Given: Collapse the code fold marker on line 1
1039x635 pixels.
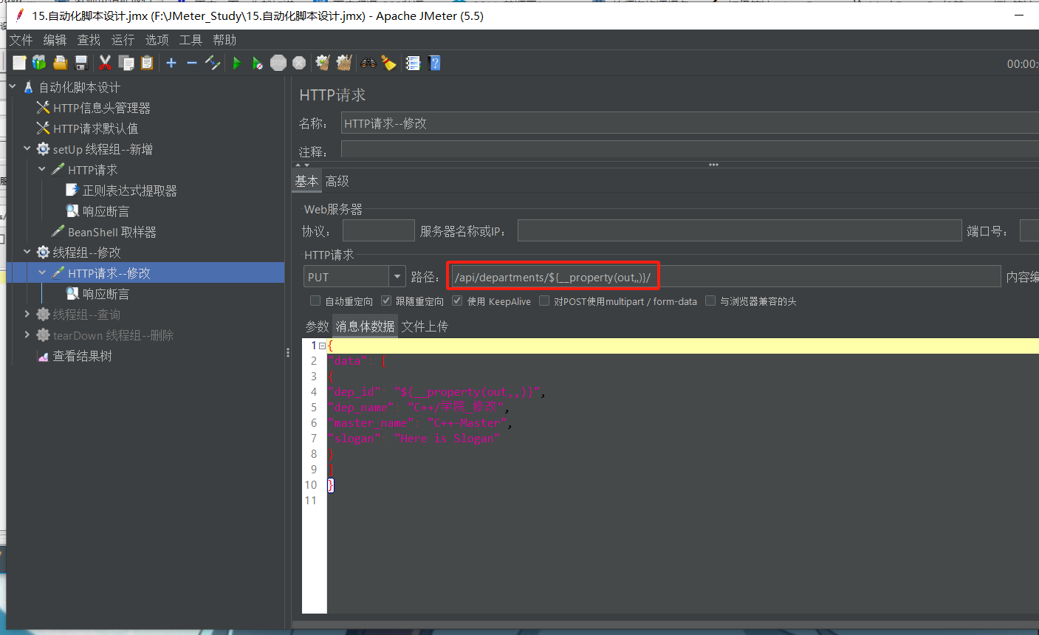Looking at the screenshot, I should coord(322,346).
